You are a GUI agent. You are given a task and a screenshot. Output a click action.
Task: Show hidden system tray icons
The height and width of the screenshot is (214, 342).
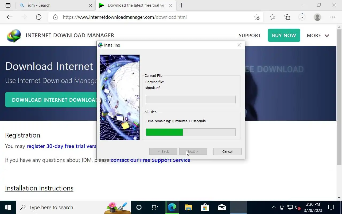tap(274, 207)
